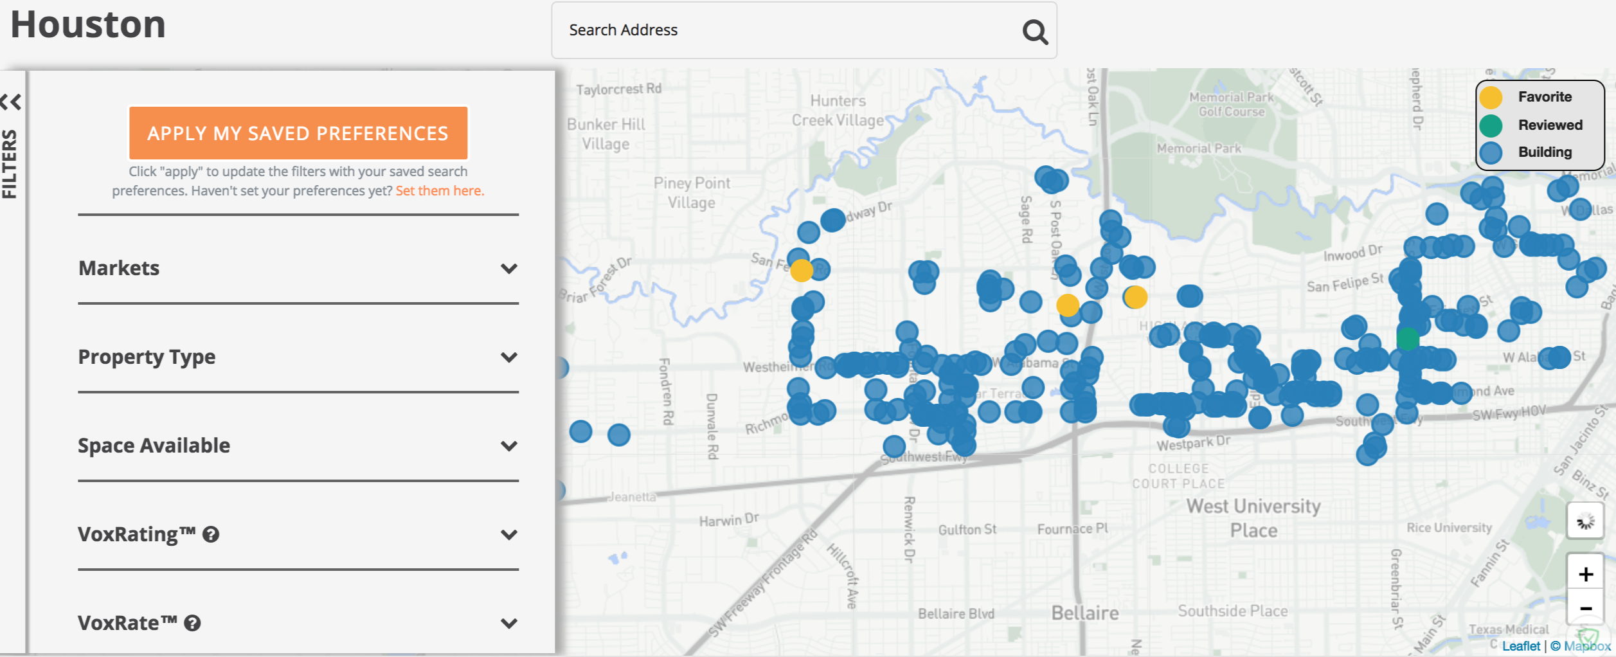Screen dimensions: 1616x657
Task: Click the Houston page heading
Action: (88, 25)
